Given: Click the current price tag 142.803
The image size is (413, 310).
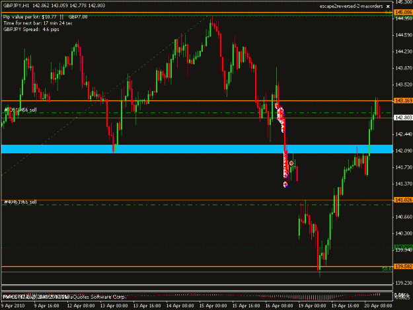Looking at the screenshot, I should 402,118.
